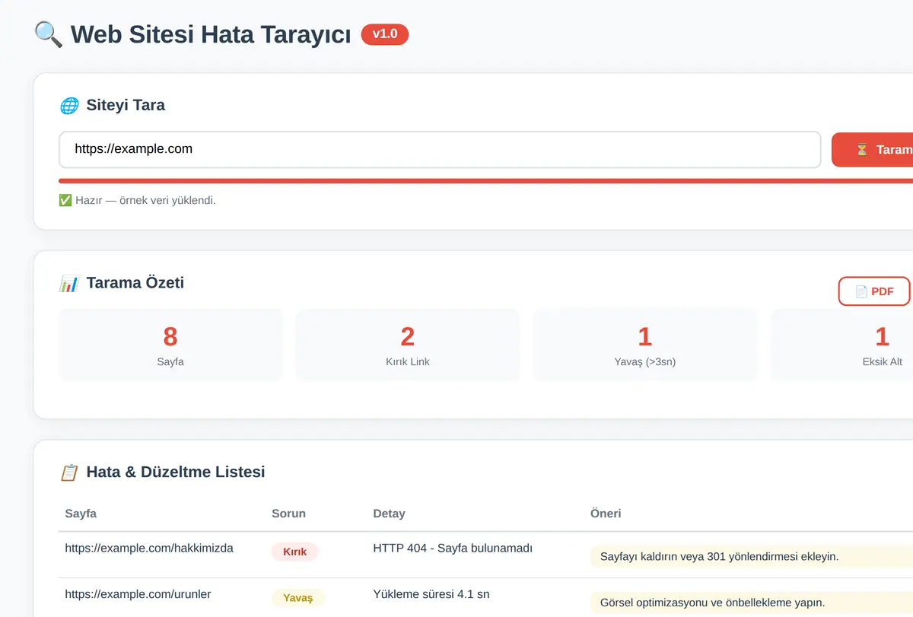Click the magnifier icon beside the title
This screenshot has height=617, width=913.
(49, 34)
